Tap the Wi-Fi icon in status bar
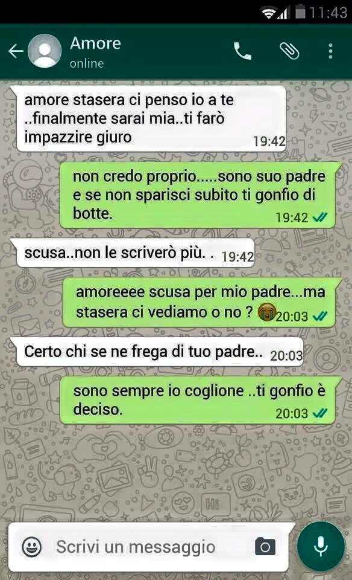 click(269, 13)
